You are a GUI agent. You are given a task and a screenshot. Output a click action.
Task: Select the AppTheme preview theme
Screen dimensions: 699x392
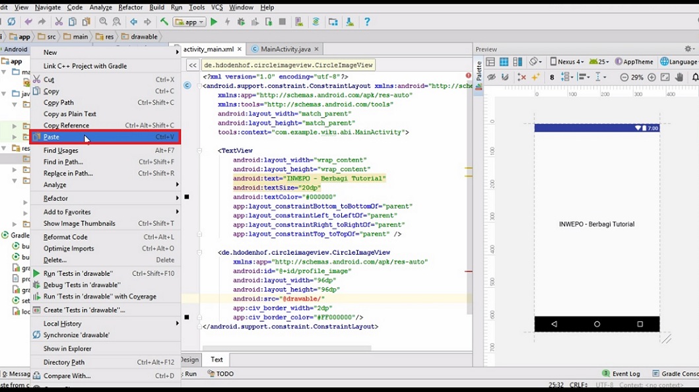click(x=638, y=61)
